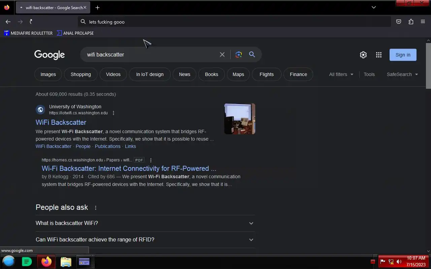Click the red tray icon left of the flag
The width and height of the screenshot is (431, 269).
click(x=373, y=262)
